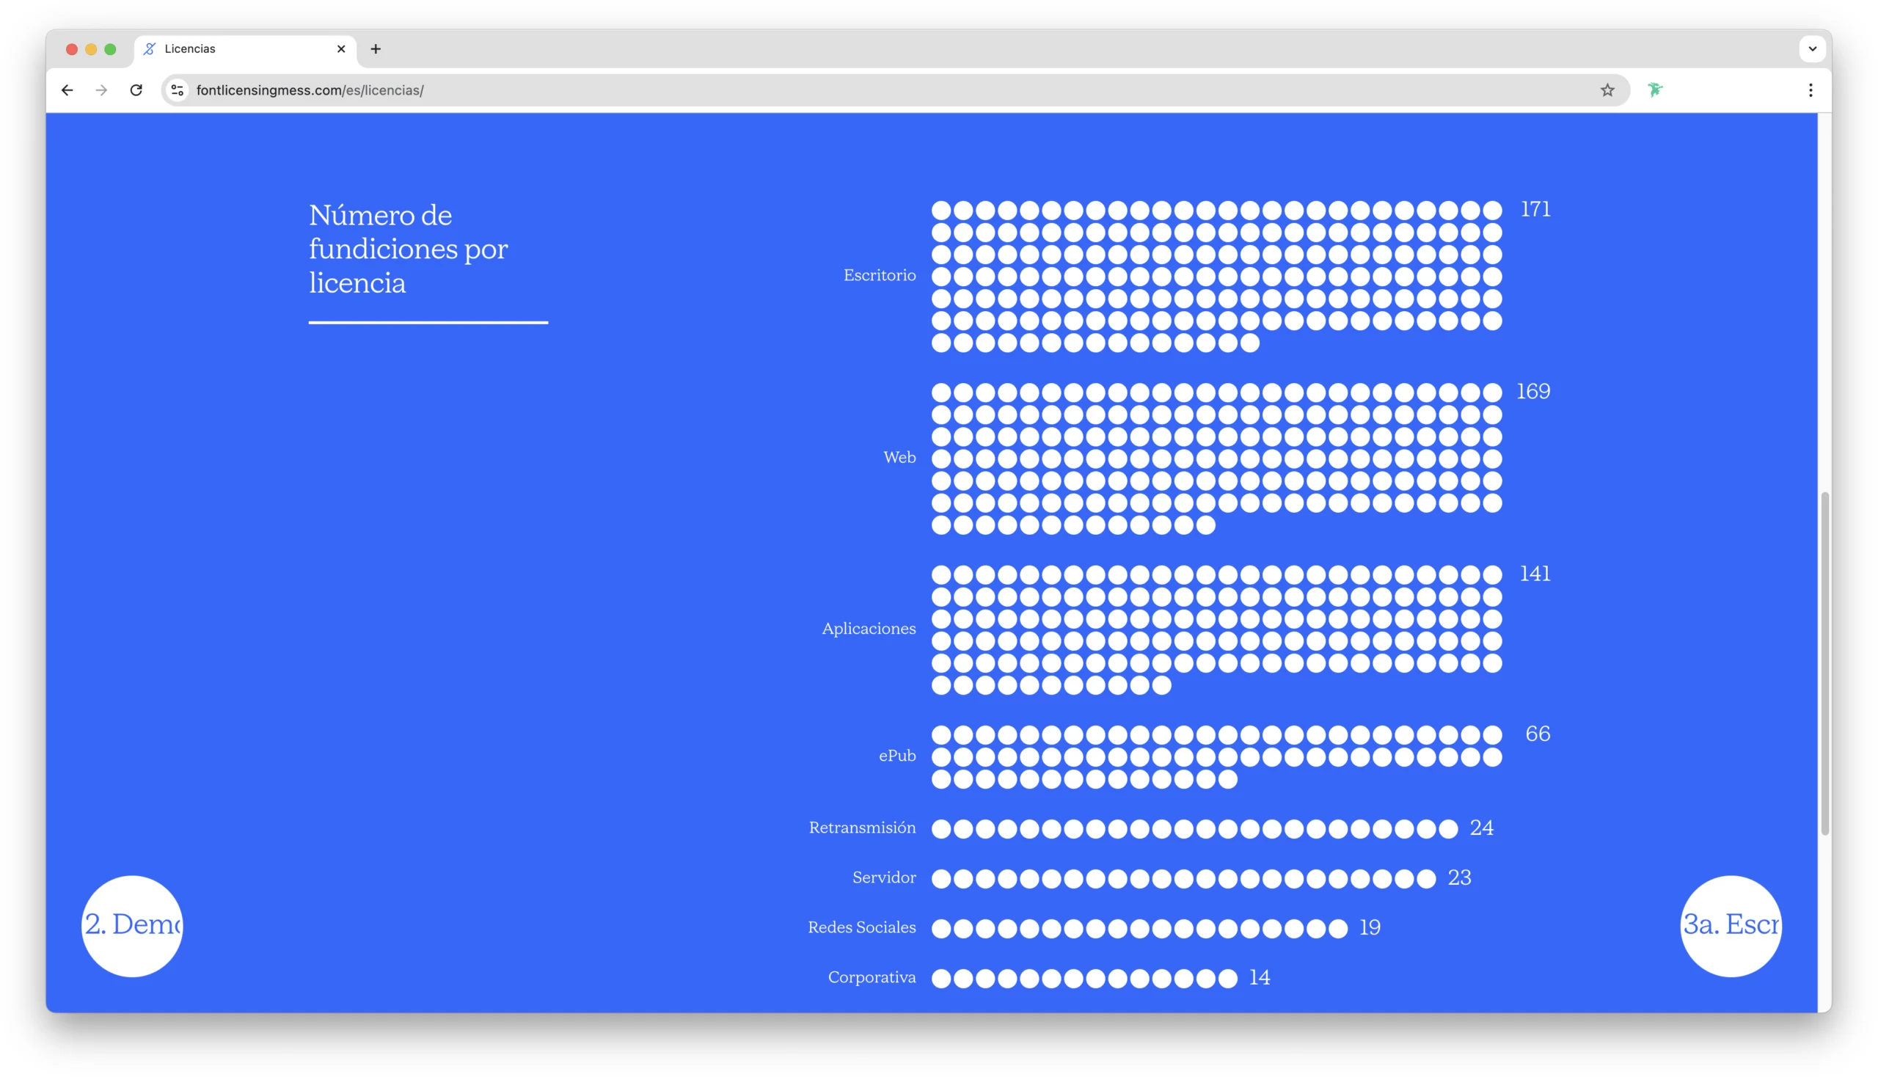Click the green macOS fullscreen window button
1878x1077 pixels.
coord(110,49)
